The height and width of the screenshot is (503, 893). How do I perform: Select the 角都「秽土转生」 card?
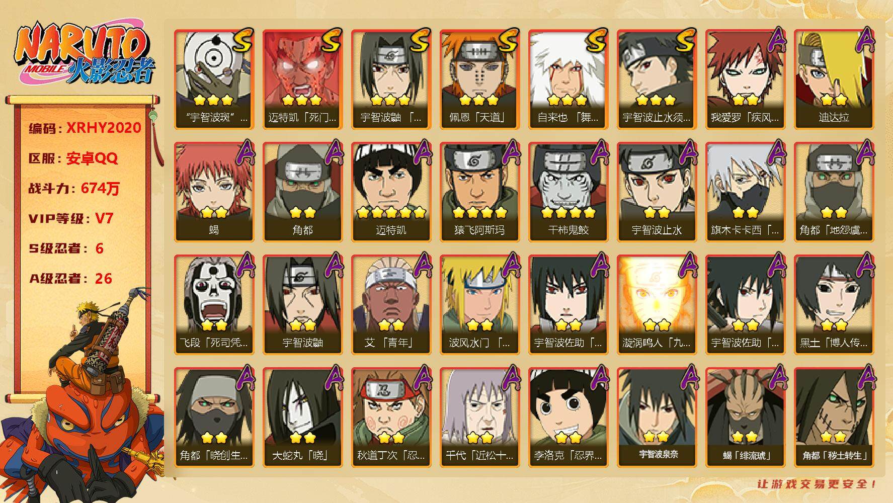(834, 417)
